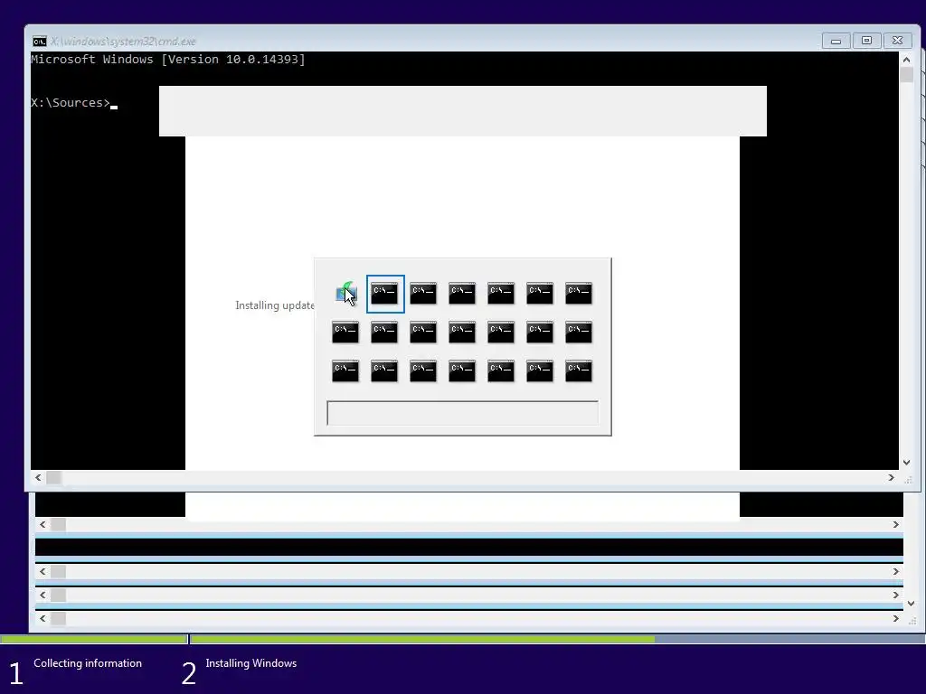Click the front cmd window's resize grip corner
This screenshot has height=694, width=926.
(x=908, y=479)
